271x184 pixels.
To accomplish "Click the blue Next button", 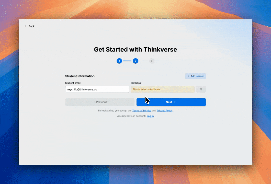I will point(171,102).
